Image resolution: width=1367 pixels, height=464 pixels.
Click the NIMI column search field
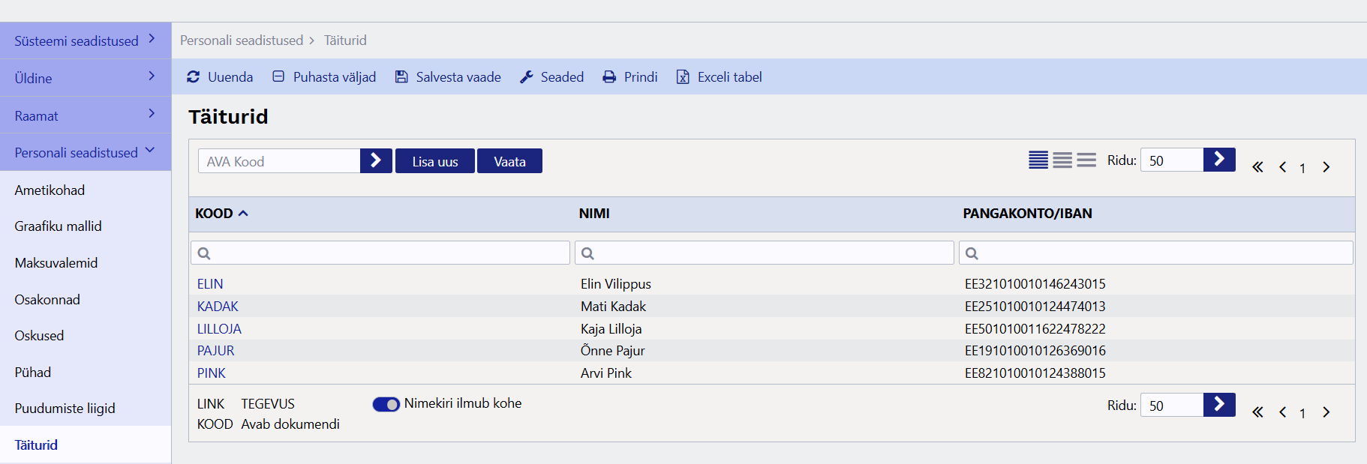[x=764, y=253]
